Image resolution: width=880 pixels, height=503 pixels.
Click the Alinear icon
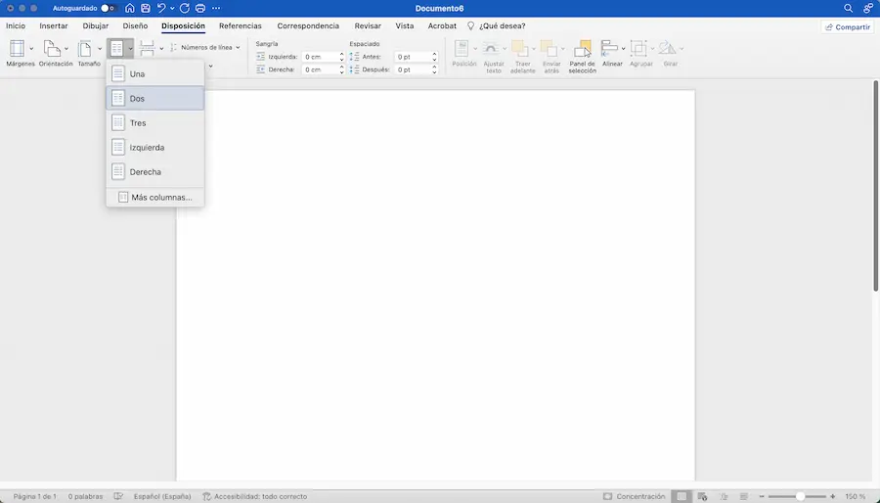coord(609,48)
